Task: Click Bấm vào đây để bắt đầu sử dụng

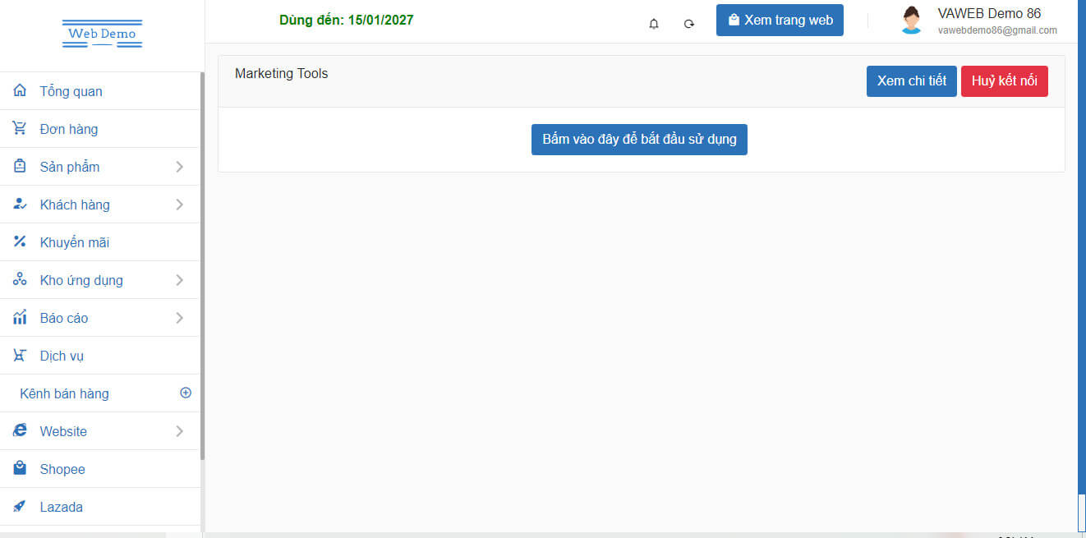Action: 639,140
